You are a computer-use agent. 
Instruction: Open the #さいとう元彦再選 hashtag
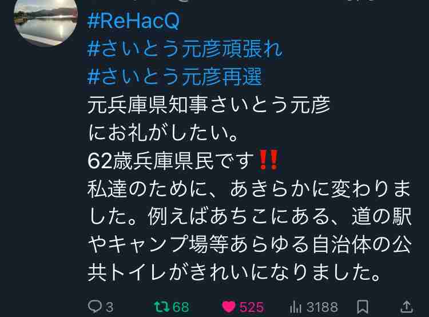[x=174, y=77]
